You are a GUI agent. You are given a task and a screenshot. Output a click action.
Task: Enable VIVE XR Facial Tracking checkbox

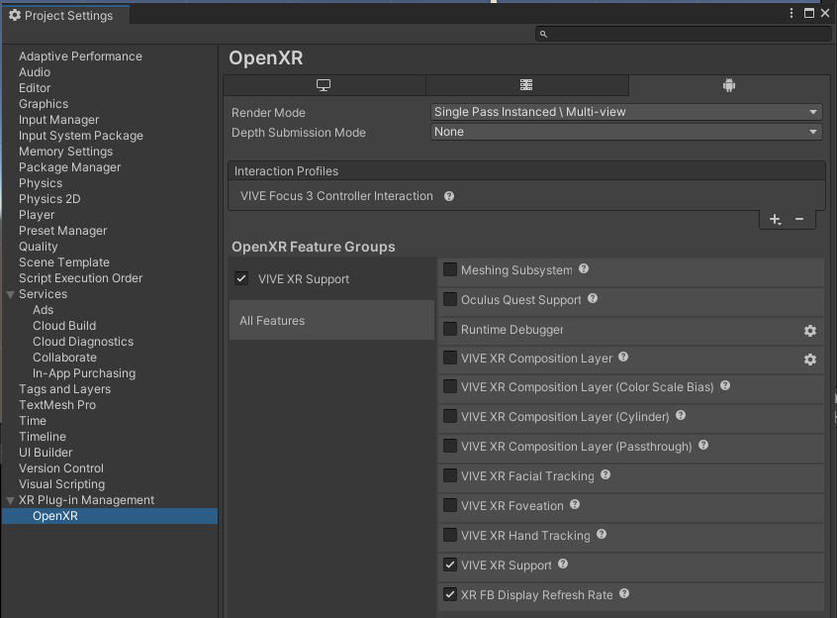click(x=450, y=475)
